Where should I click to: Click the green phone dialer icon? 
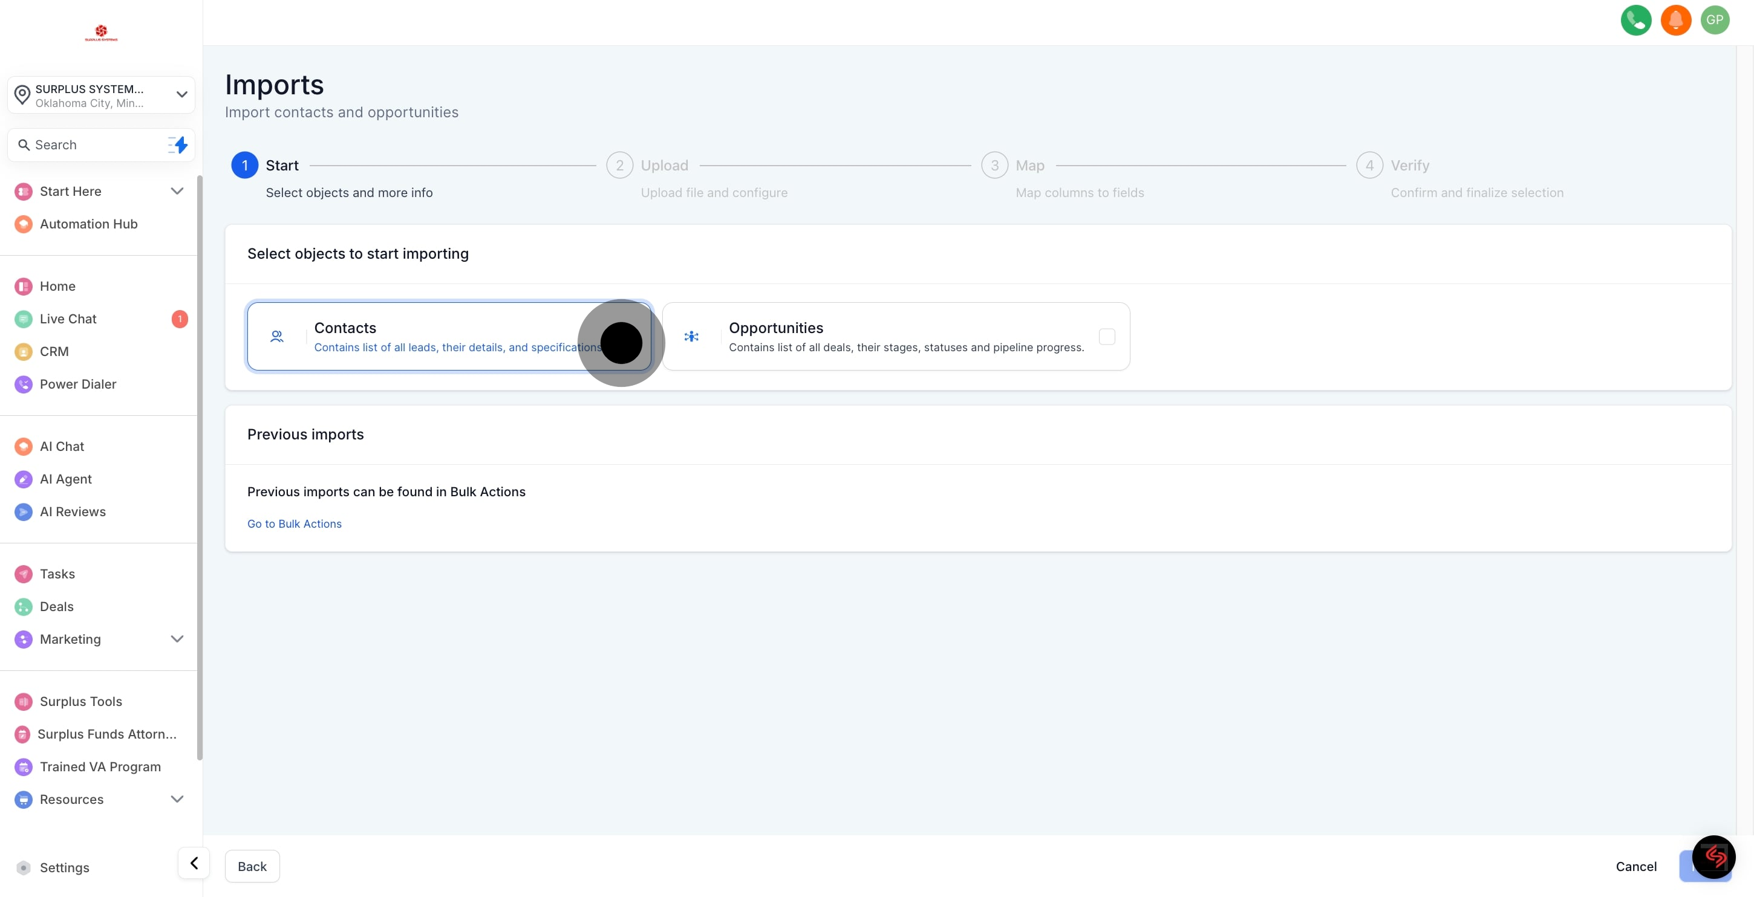[1635, 20]
